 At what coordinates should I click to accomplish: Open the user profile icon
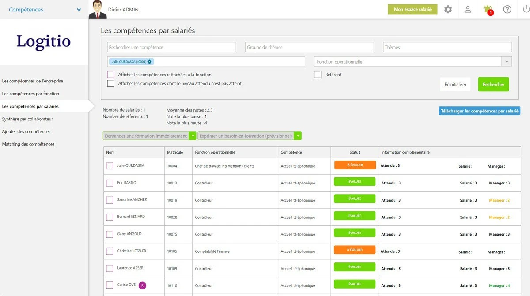[468, 9]
